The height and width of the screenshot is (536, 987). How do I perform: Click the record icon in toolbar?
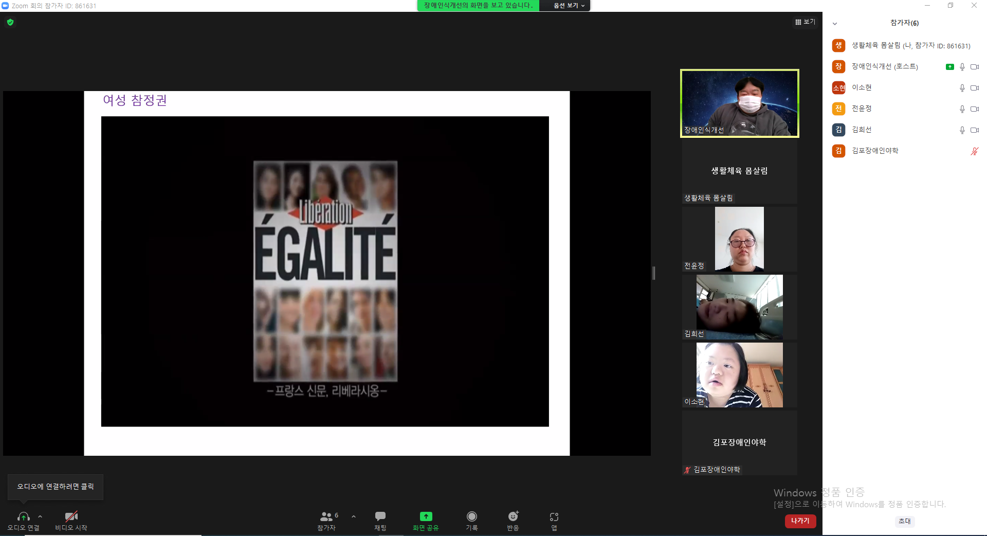(x=471, y=516)
